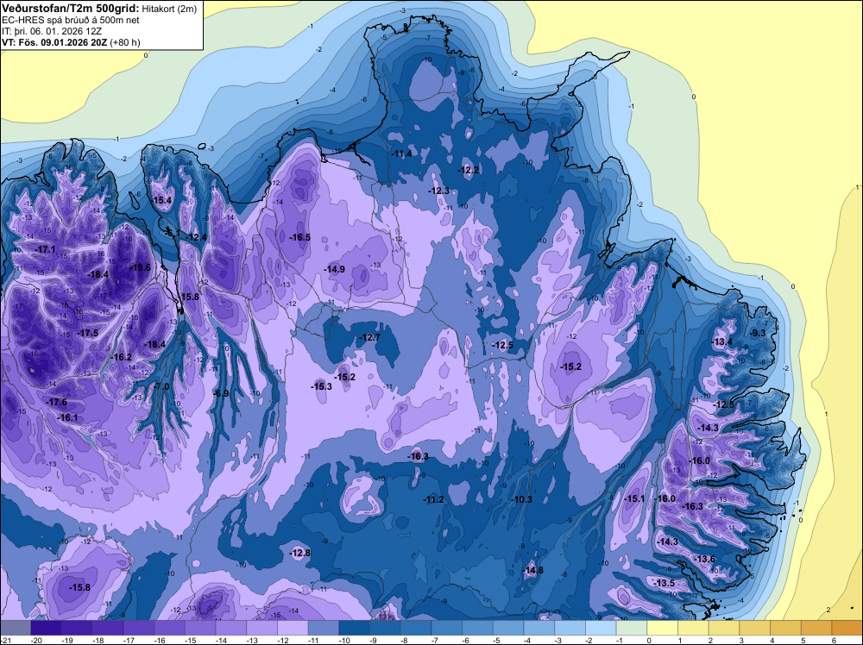Viewport: 863px width, 645px height.
Task: Click the darkest purple -20 legend swatch
Action: (x=47, y=628)
